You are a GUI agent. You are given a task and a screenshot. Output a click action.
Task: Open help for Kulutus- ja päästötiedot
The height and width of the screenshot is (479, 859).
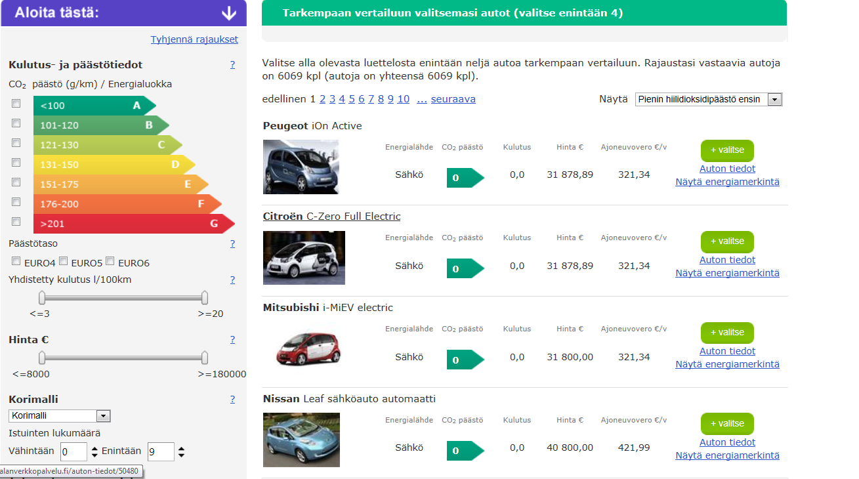(232, 64)
